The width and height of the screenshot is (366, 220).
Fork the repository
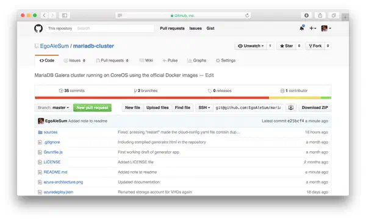[315, 46]
